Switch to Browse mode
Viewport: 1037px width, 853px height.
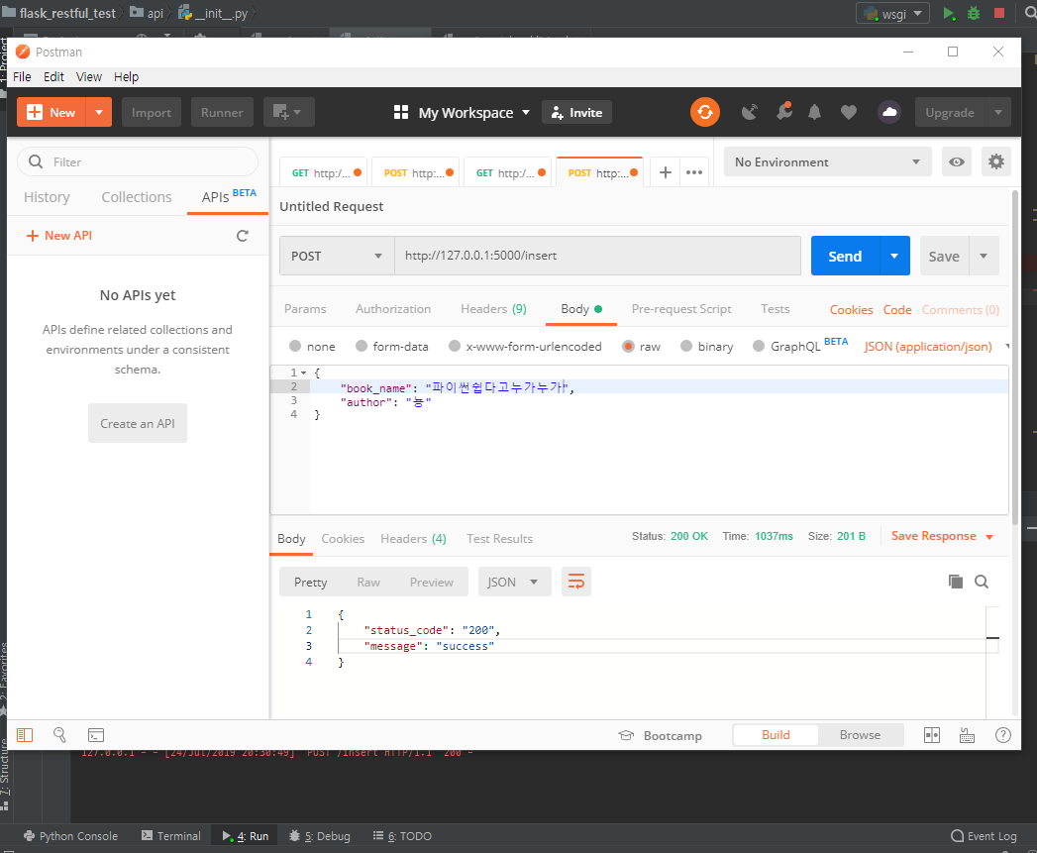click(860, 734)
